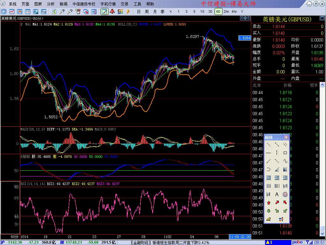Select the rectangle drawing tool in 画线 palette
The height and width of the screenshot is (245, 326).
pos(285,153)
